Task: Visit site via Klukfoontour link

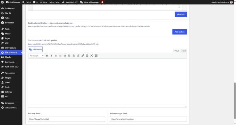Action: pyautogui.click(x=13, y=2)
